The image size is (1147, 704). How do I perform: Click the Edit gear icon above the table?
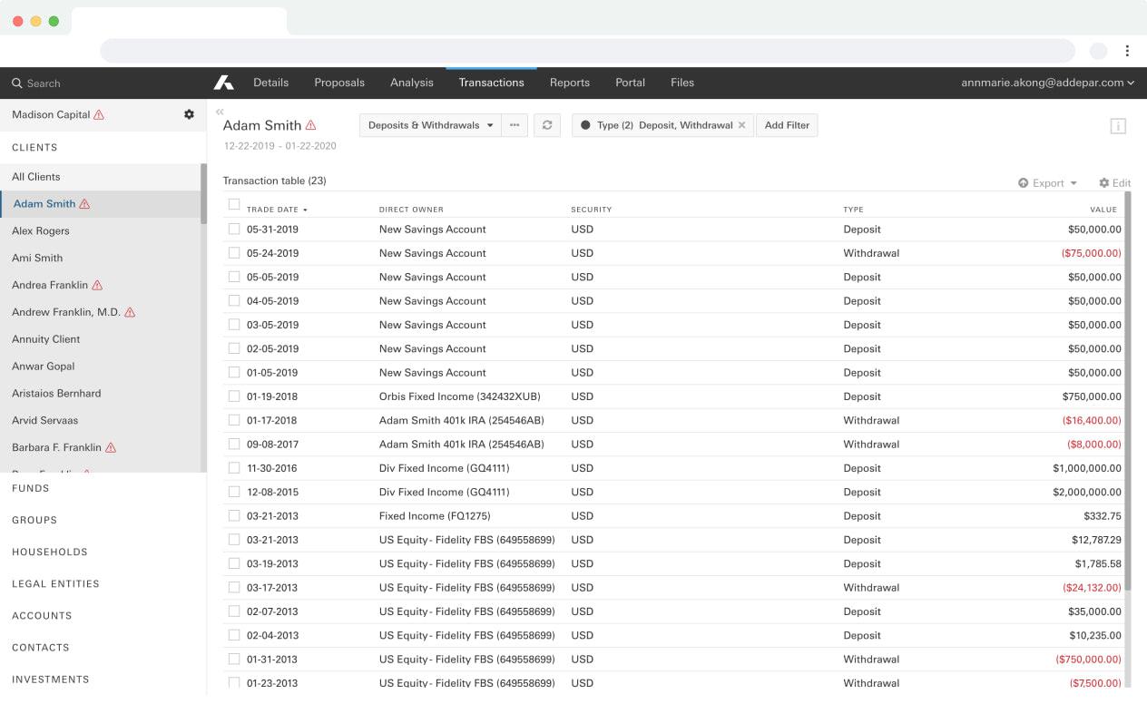click(1114, 182)
